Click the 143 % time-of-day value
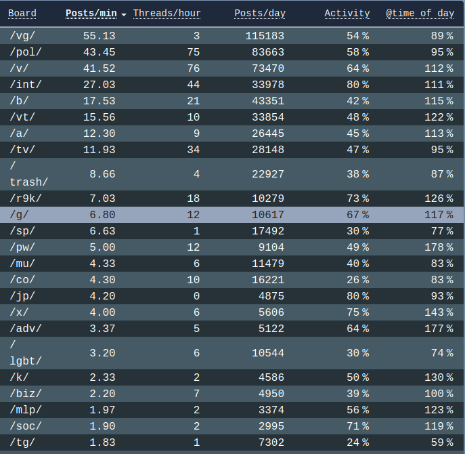Image resolution: width=465 pixels, height=454 pixels. [439, 312]
